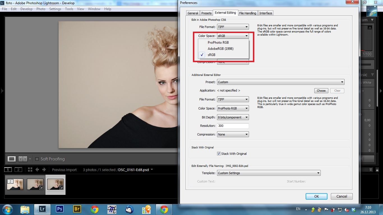Click the Resolution field showing 300
Image resolution: width=383 pixels, height=215 pixels.
[x=233, y=126]
